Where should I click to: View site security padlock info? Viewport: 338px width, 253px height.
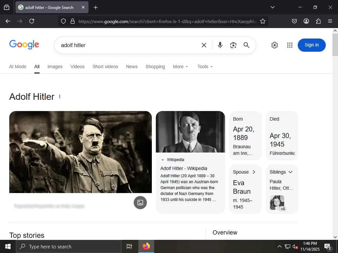[73, 21]
